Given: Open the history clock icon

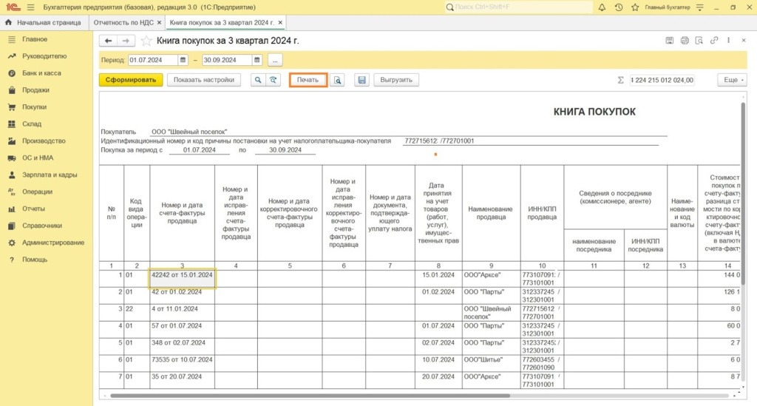Looking at the screenshot, I should [619, 7].
